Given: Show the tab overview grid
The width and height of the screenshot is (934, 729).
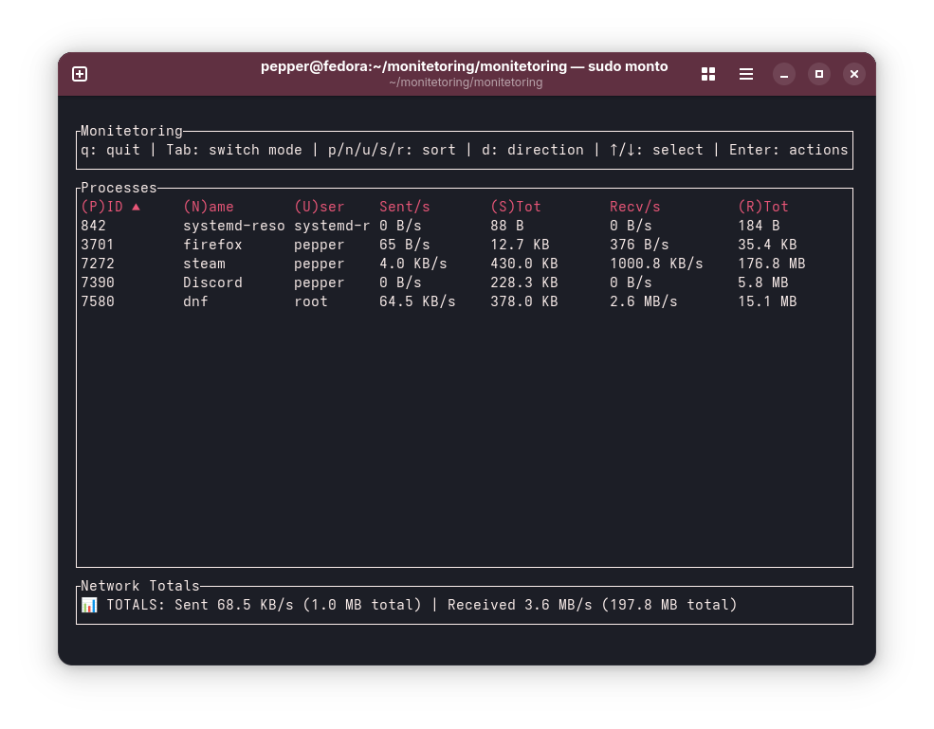Looking at the screenshot, I should (708, 74).
